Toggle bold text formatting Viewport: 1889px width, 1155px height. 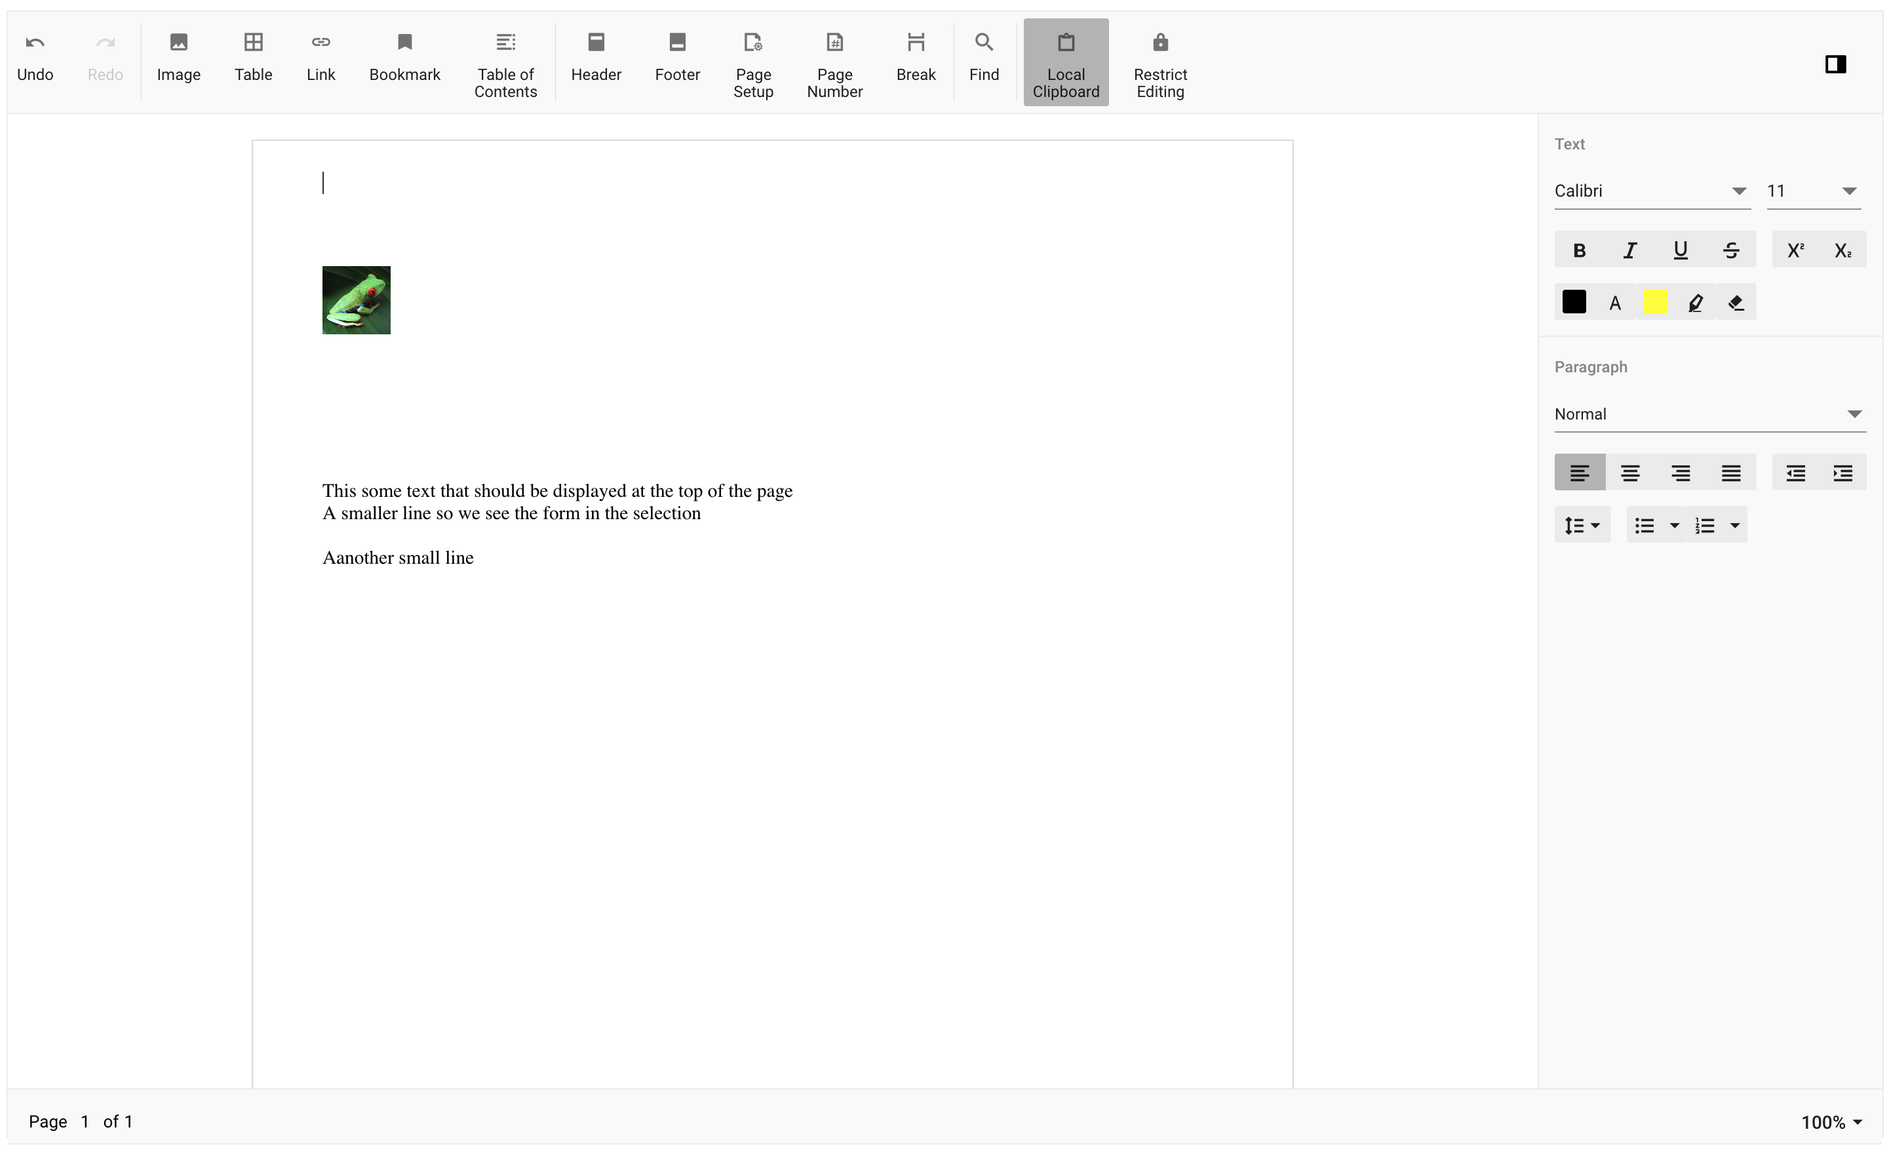click(1578, 249)
